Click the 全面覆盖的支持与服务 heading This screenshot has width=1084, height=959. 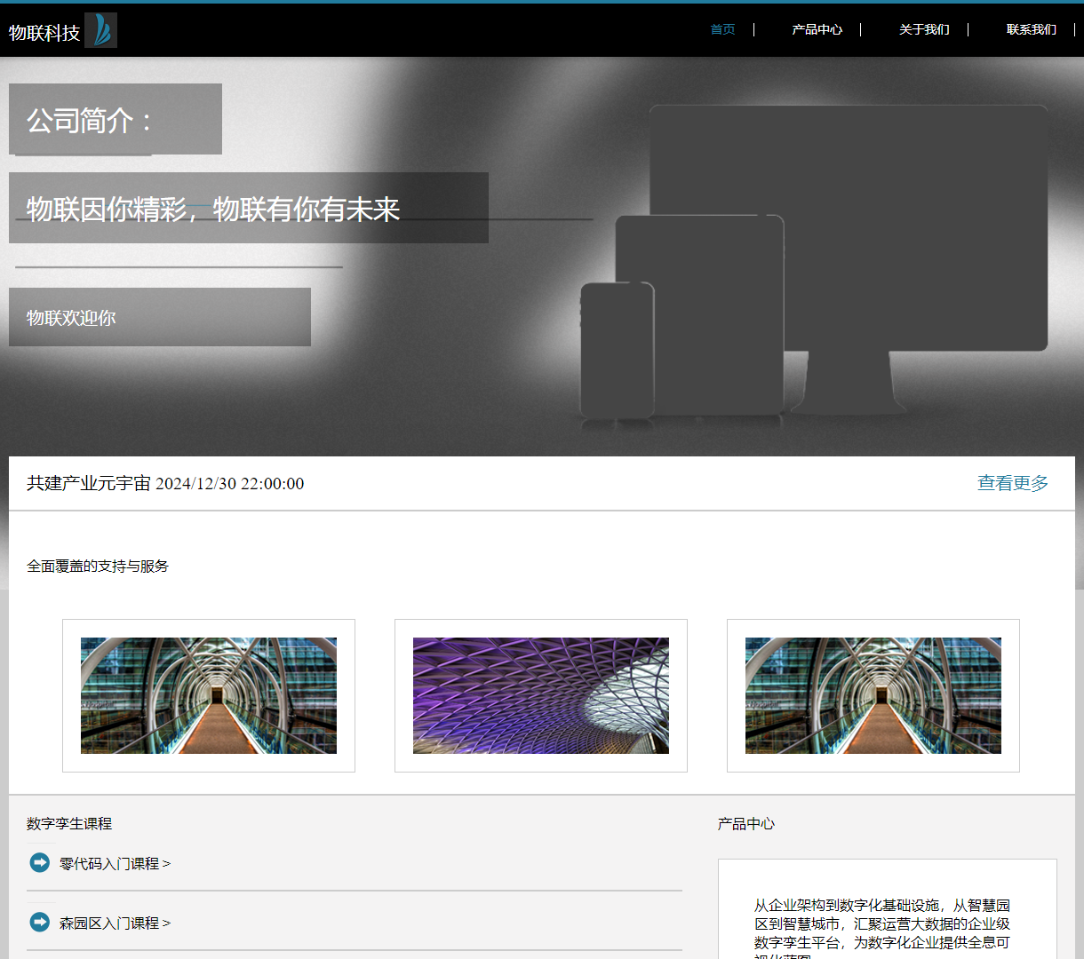(98, 566)
